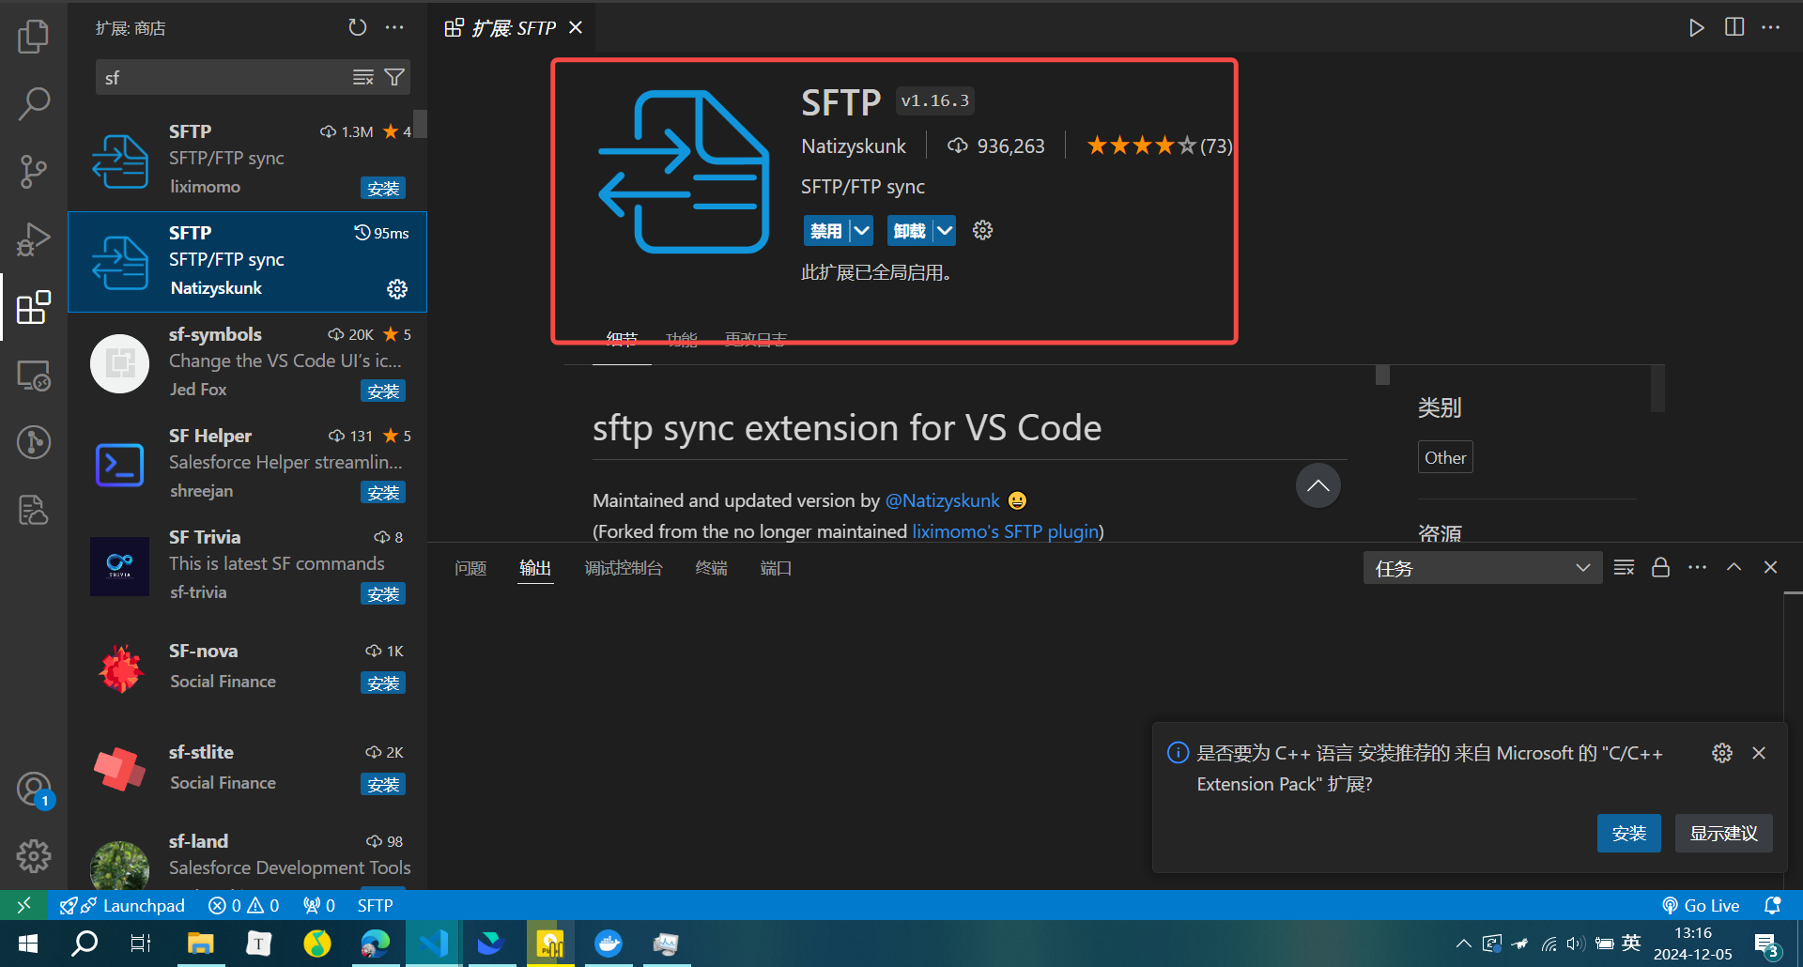Split the editor to the right
This screenshot has height=967, width=1803.
point(1734,27)
